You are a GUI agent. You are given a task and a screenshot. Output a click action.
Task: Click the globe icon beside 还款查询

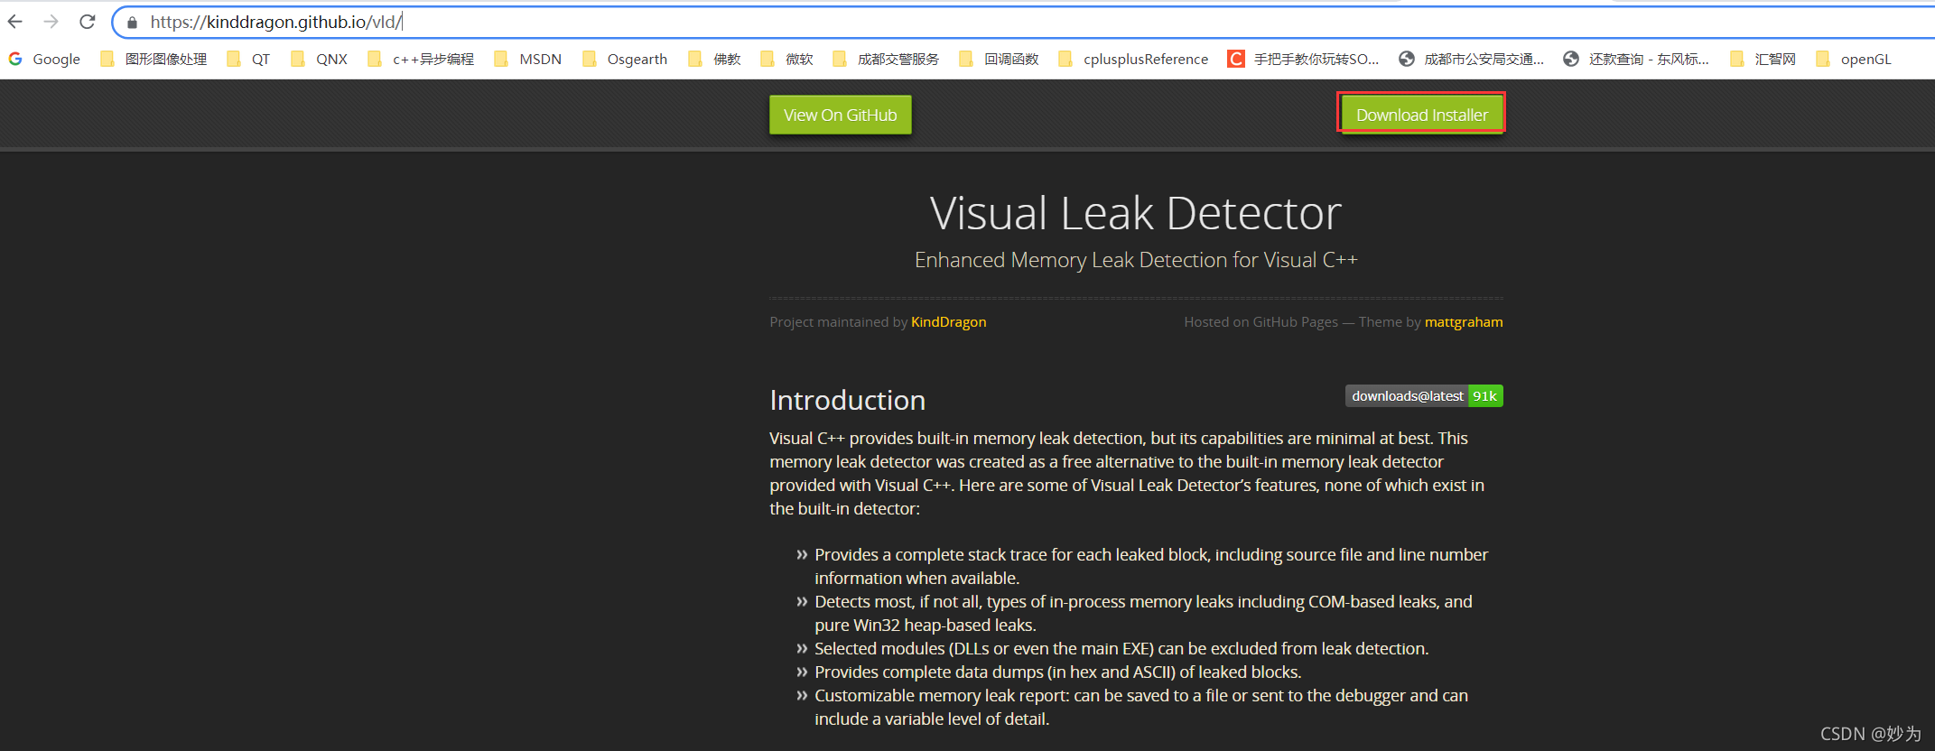pos(1571,59)
